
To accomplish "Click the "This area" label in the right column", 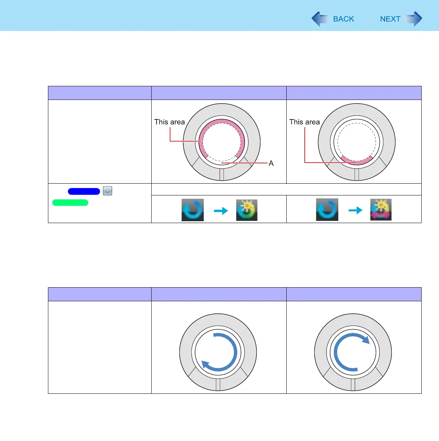I will click(x=304, y=122).
